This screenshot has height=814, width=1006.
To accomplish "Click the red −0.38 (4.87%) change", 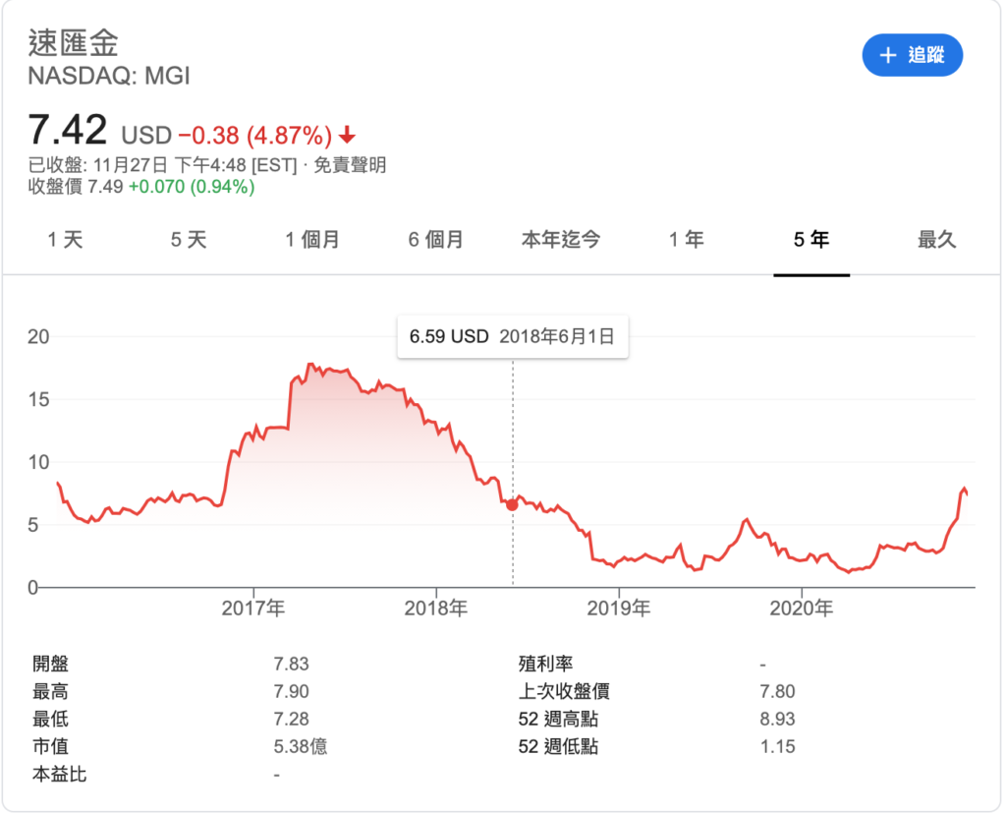I will coord(255,136).
